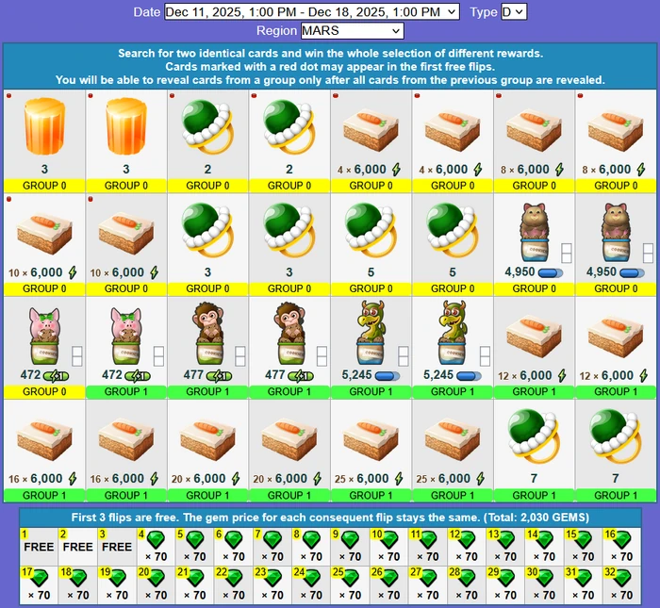The width and height of the screenshot is (660, 608).
Task: Pick the gem cell numbered 30
Action: 544,584
